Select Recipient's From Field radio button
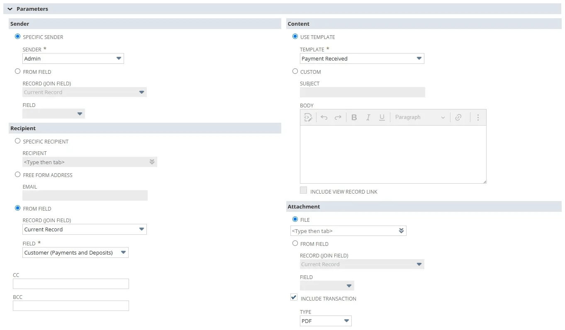565x330 pixels. click(x=17, y=208)
